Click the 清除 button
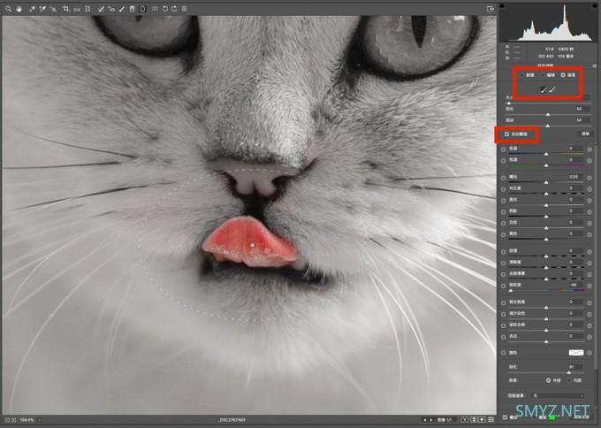 pos(585,134)
